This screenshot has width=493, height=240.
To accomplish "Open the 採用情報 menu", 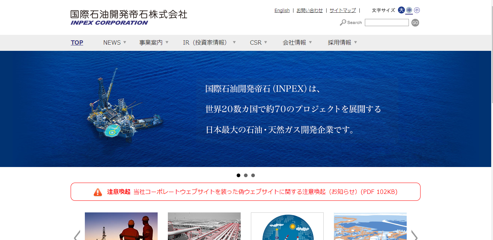I will (x=340, y=42).
